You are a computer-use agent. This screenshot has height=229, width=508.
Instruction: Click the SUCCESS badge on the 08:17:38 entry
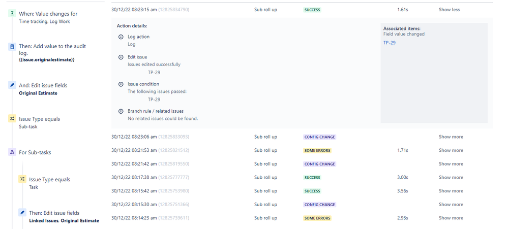(x=312, y=178)
